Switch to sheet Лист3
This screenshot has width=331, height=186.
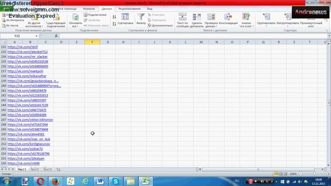[x=48, y=169]
